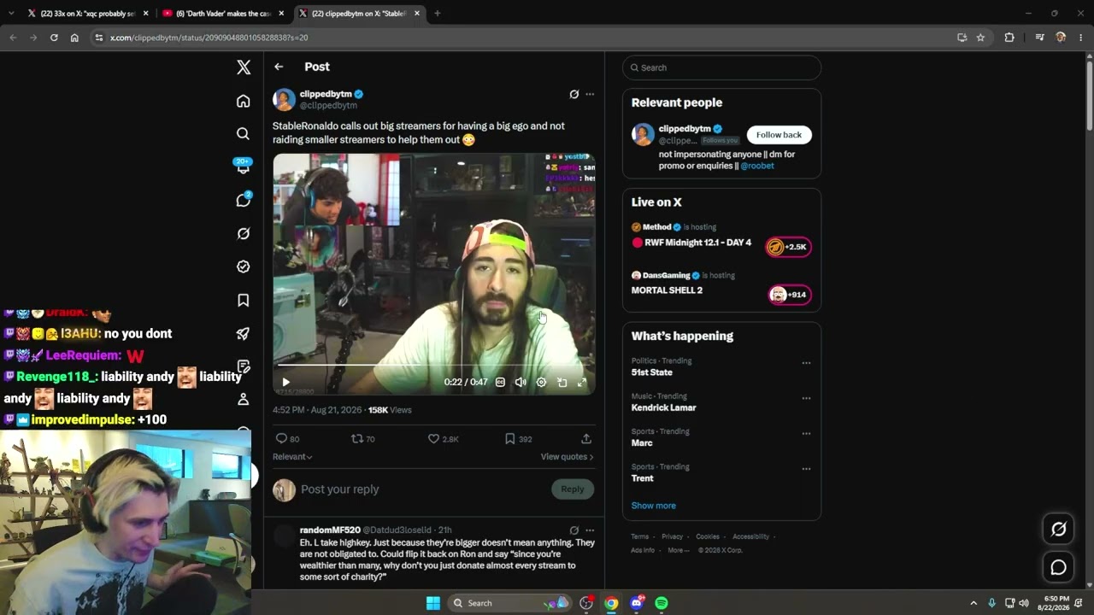The image size is (1094, 615).
Task: Click browser home button
Action: pyautogui.click(x=74, y=38)
